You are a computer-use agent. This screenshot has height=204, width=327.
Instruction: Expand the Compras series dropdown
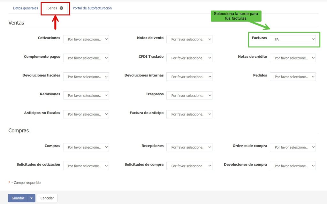[x=86, y=147]
